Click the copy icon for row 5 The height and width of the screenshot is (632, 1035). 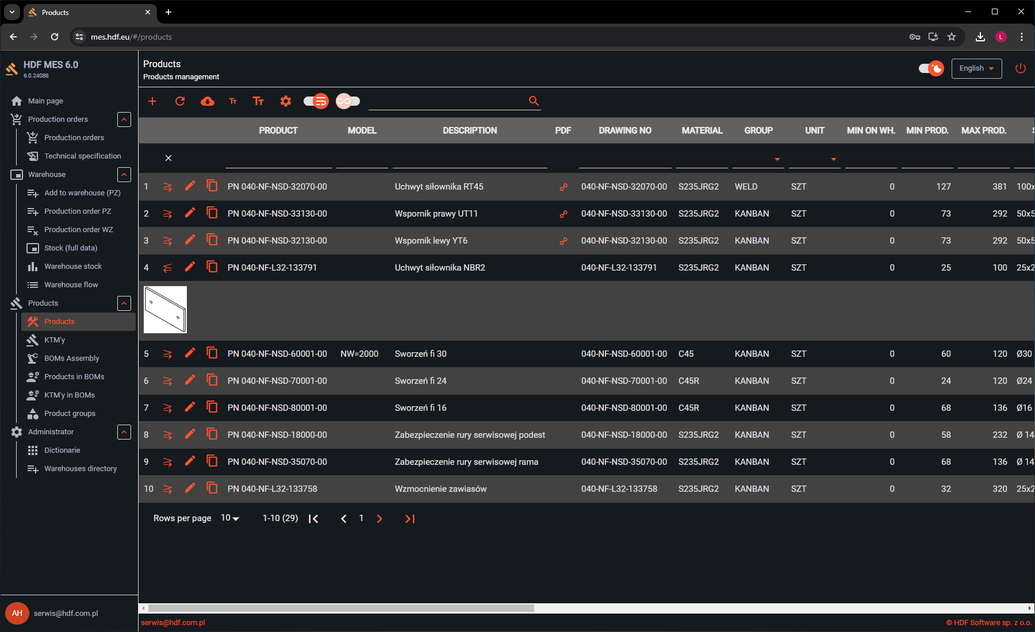(x=212, y=353)
